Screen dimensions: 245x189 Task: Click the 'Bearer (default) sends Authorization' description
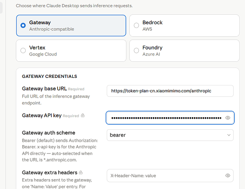coord(60,150)
